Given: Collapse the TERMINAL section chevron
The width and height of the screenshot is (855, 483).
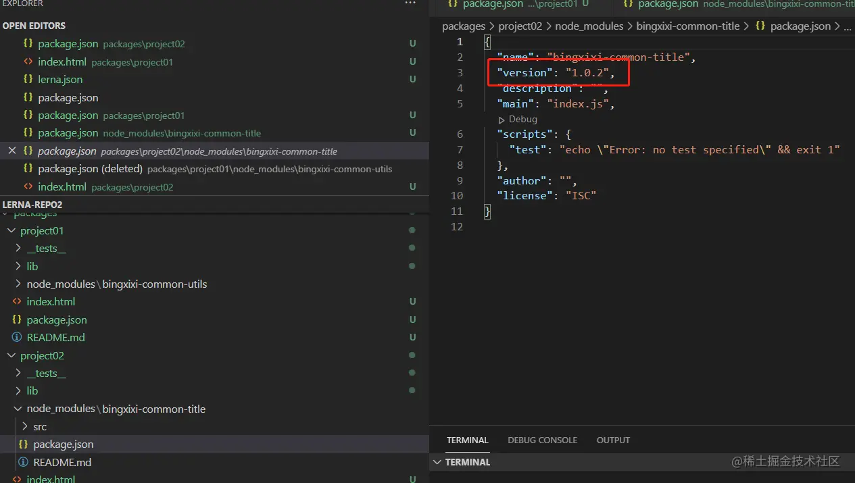Looking at the screenshot, I should (437, 462).
